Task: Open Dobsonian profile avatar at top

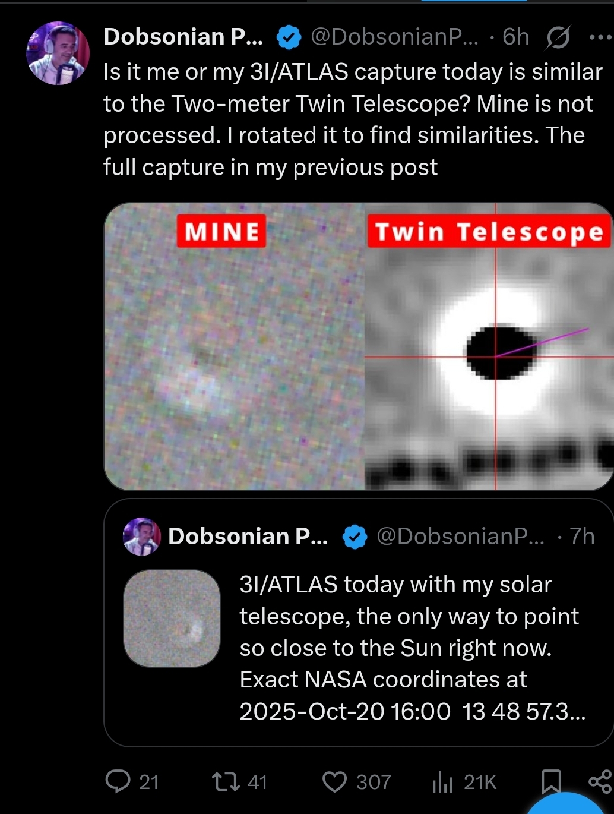Action: 58,53
